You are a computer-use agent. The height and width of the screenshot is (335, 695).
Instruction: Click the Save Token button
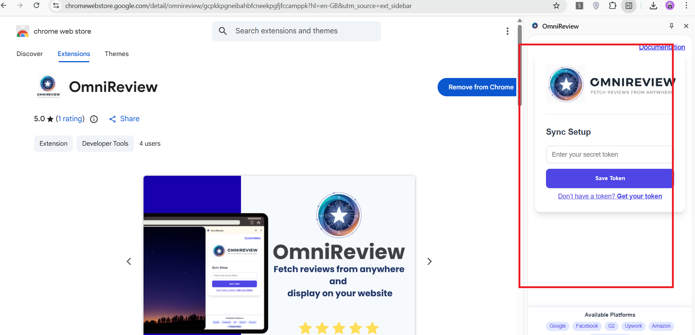610,178
